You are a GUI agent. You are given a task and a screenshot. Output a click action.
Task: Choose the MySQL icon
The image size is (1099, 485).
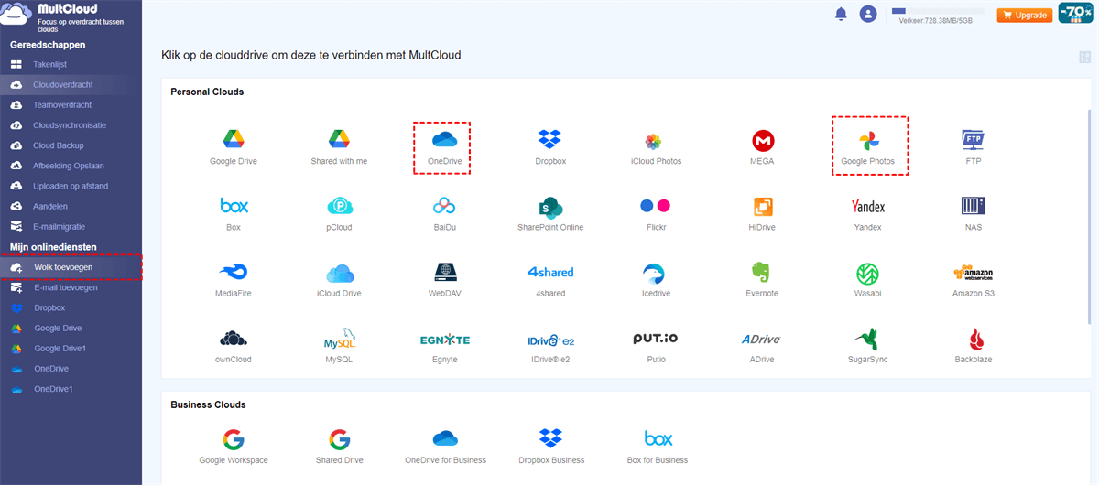click(x=340, y=339)
